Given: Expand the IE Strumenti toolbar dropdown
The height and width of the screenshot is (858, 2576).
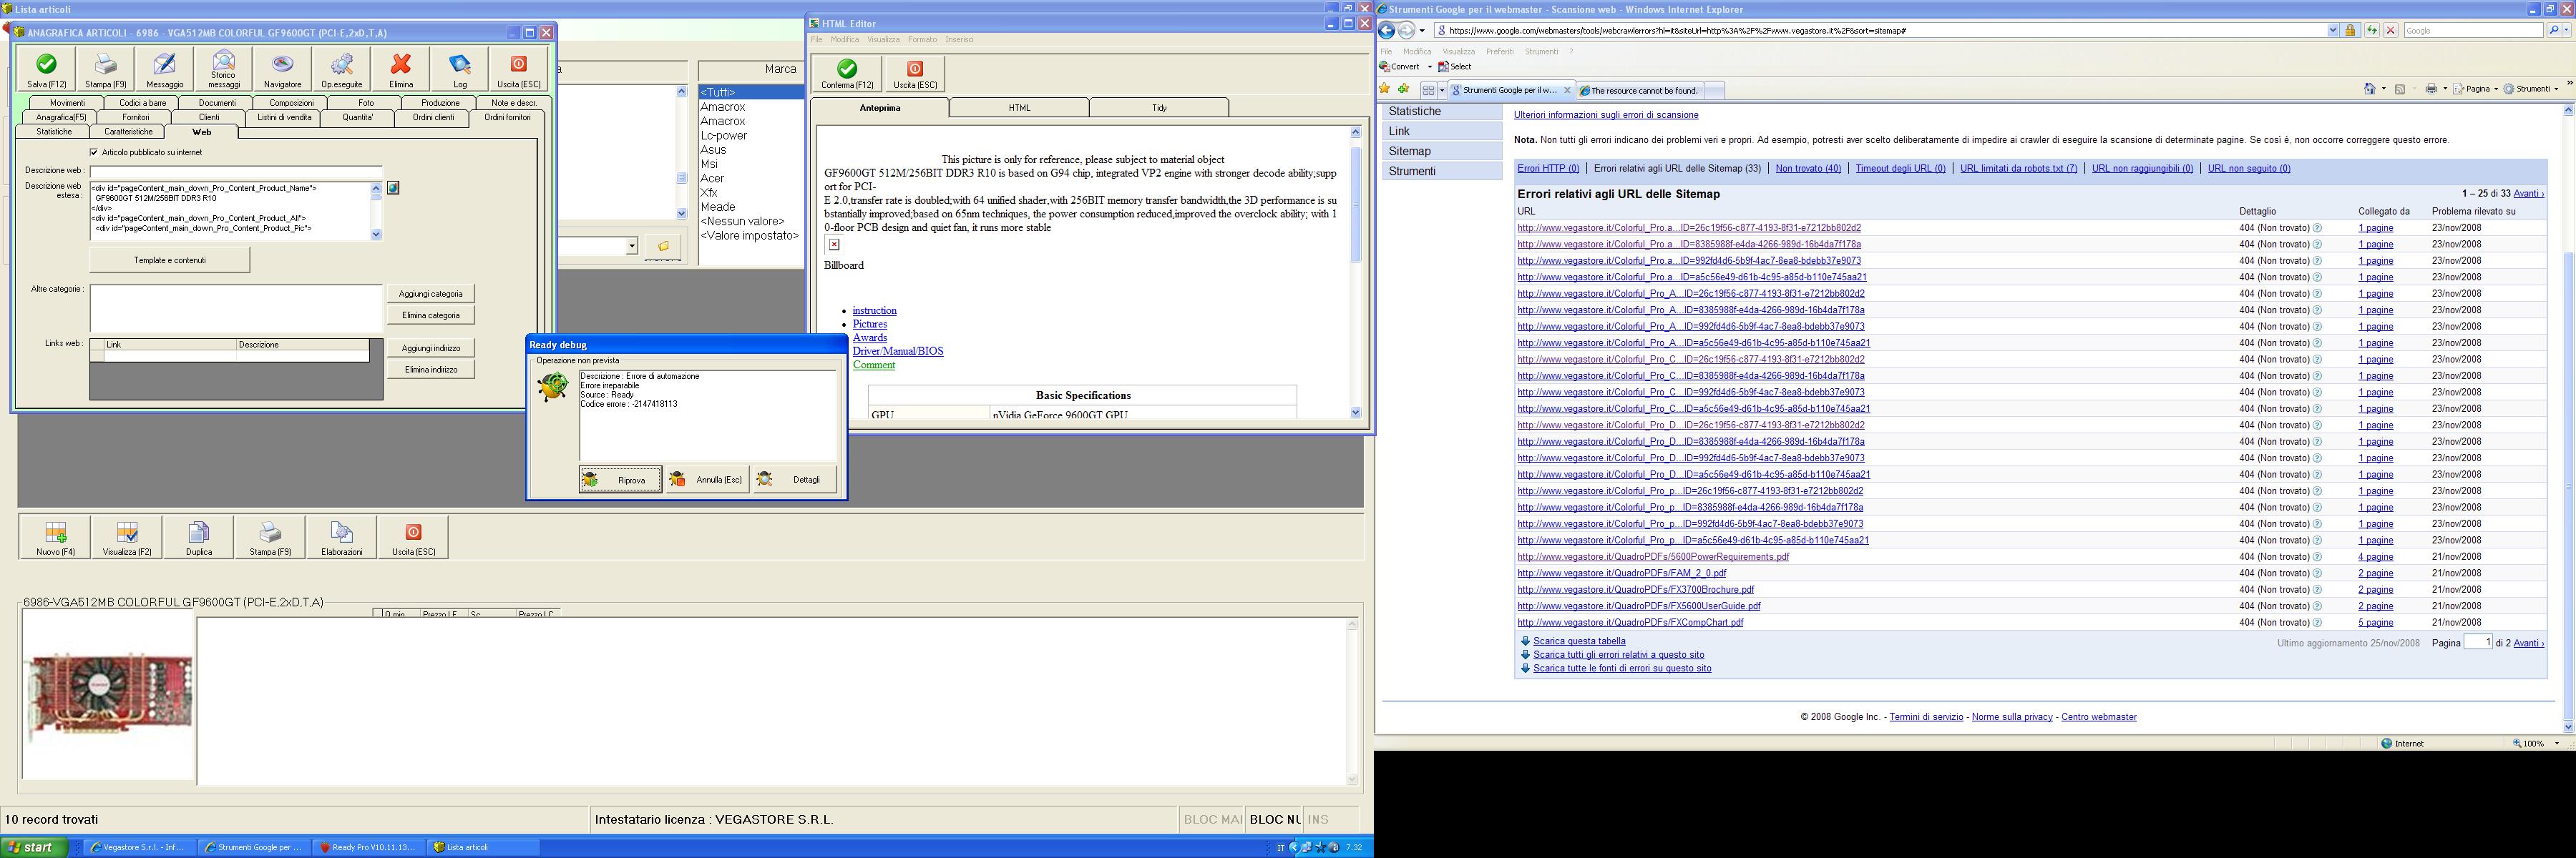Looking at the screenshot, I should coord(2557,89).
